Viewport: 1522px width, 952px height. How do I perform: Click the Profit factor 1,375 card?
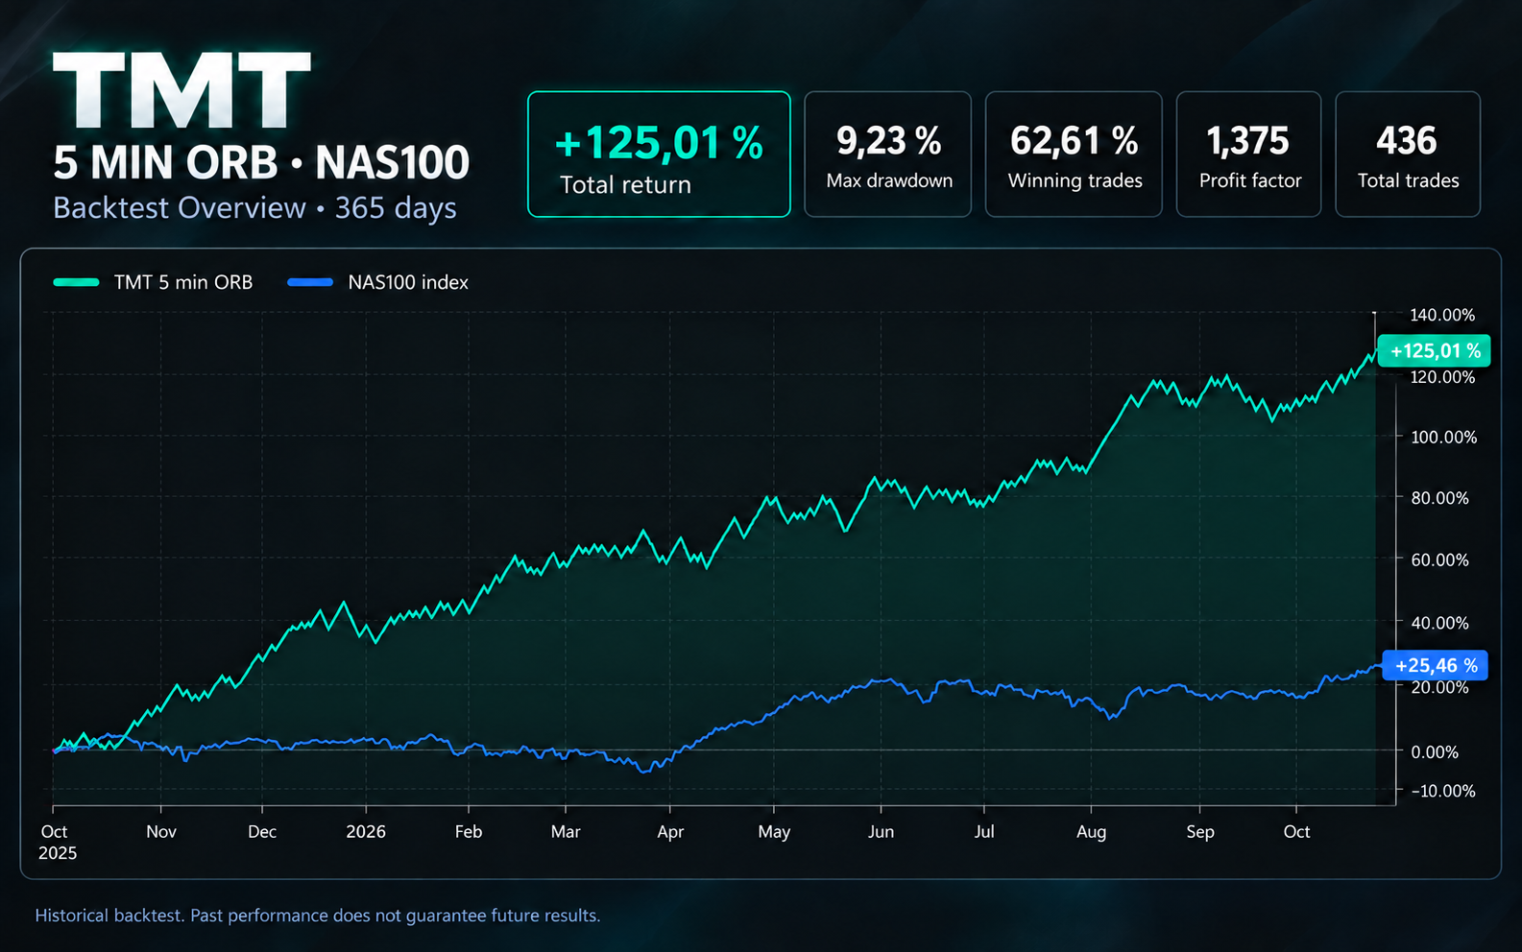1248,155
